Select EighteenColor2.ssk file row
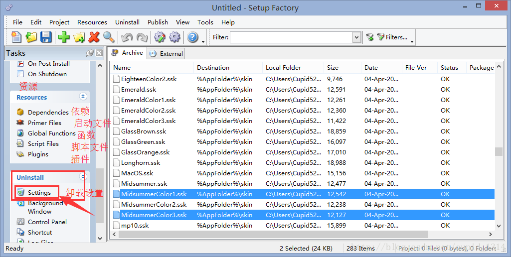Image resolution: width=511 pixels, height=257 pixels. (x=303, y=79)
